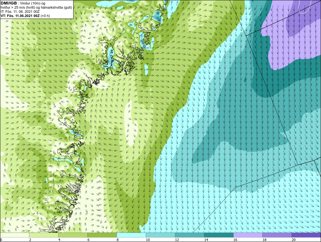Viewport: 321px width, 242px height.
Task: Click the 0–2 m/s palest legend swatch
Action: coord(14,235)
